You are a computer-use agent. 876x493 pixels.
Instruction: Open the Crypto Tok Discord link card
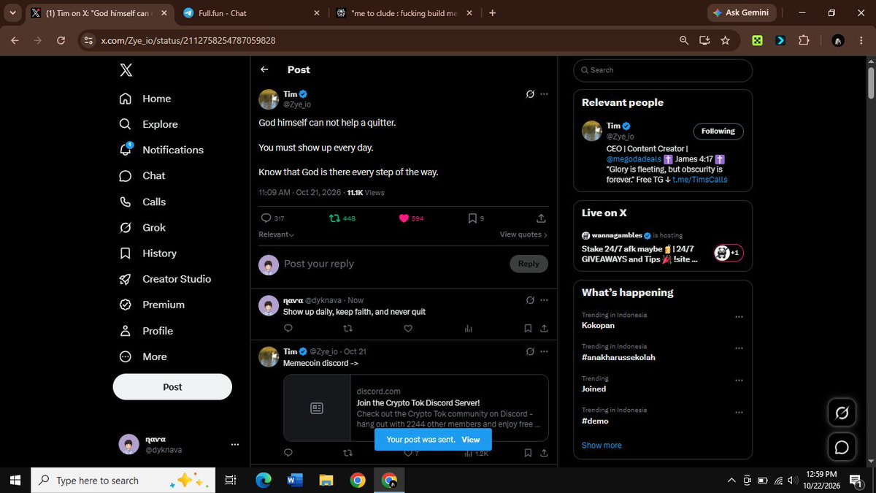[x=416, y=408]
